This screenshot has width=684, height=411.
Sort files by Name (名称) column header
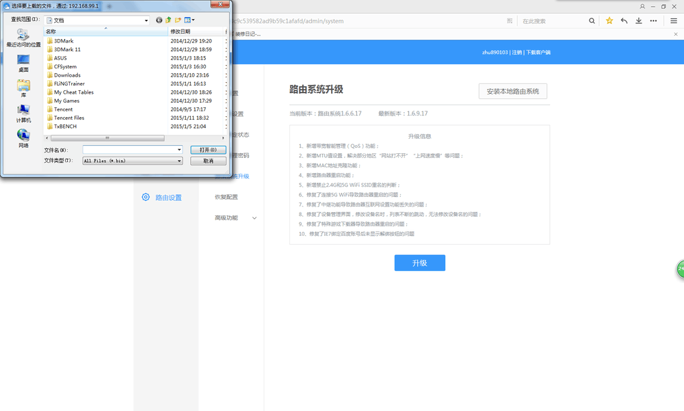105,31
